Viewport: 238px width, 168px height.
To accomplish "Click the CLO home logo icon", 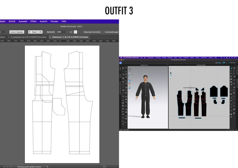I will coord(121,63).
